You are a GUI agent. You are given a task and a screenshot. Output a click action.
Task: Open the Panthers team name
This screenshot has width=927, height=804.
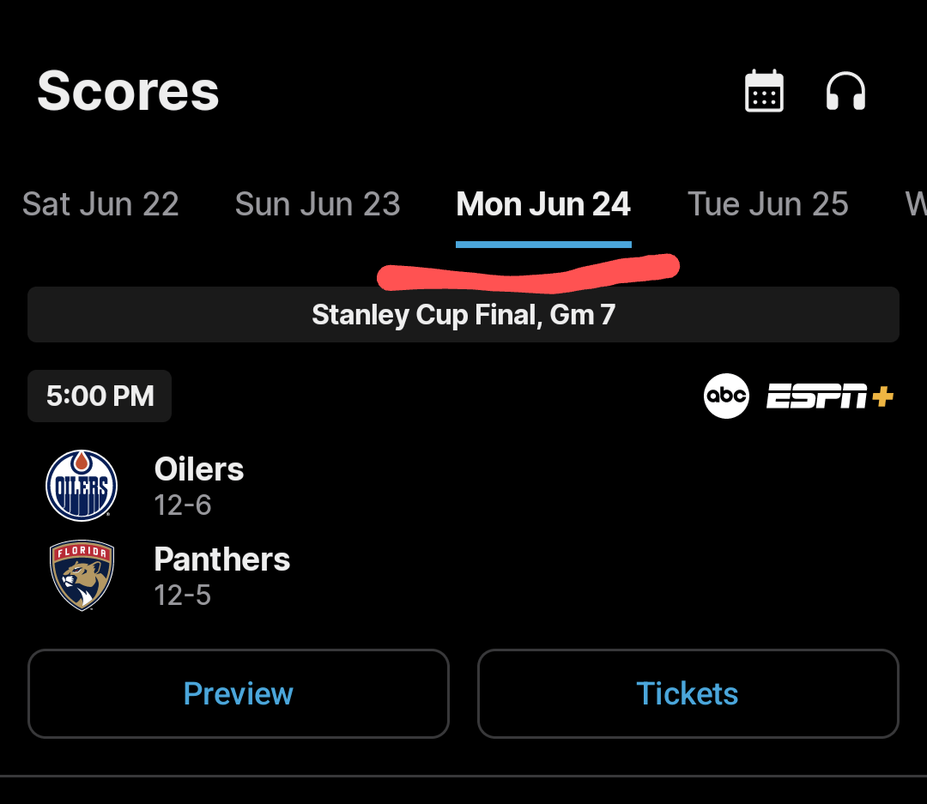click(222, 559)
